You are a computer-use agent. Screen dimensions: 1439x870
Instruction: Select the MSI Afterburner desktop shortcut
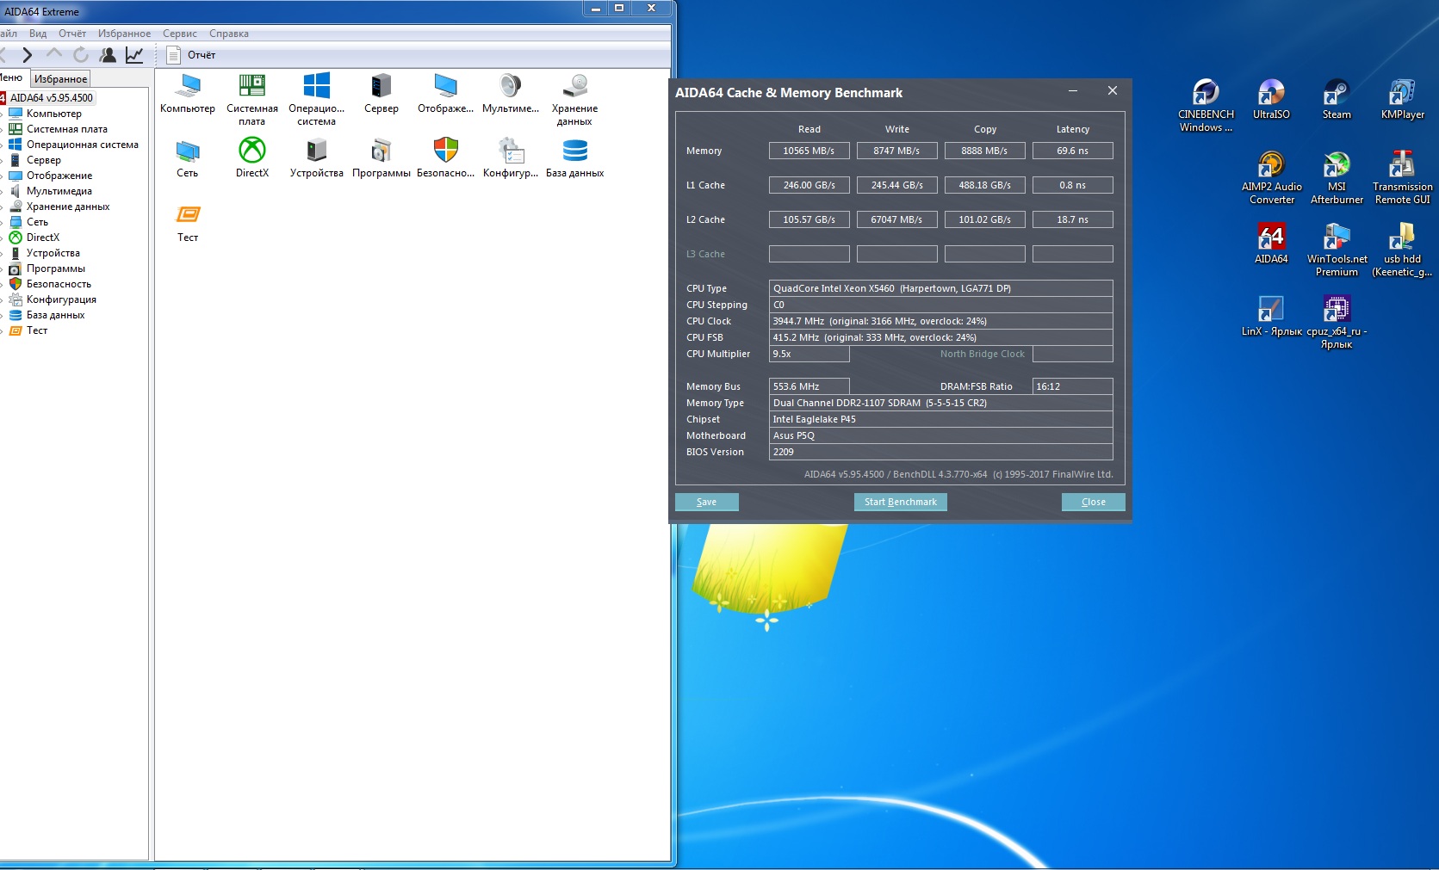point(1337,178)
